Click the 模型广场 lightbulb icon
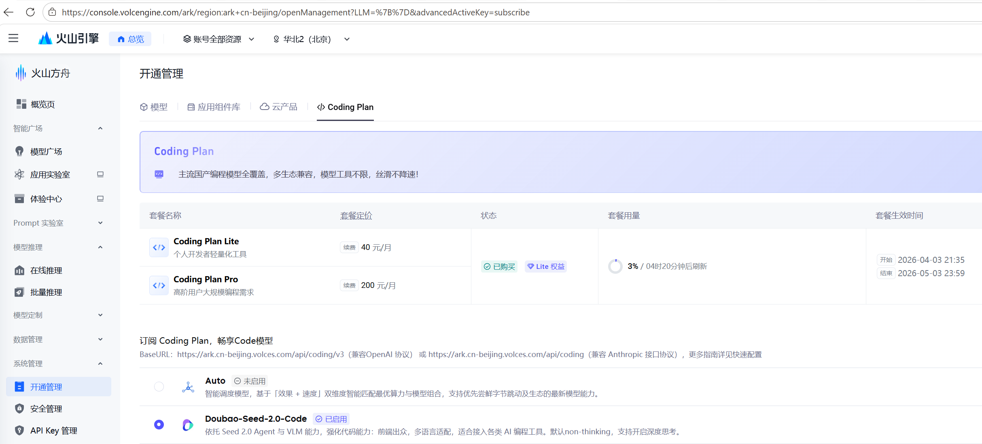Screen dimensions: 982x444 [x=19, y=151]
